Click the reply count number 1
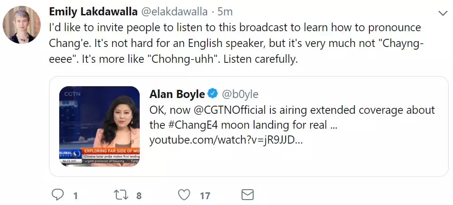 [x=75, y=196]
